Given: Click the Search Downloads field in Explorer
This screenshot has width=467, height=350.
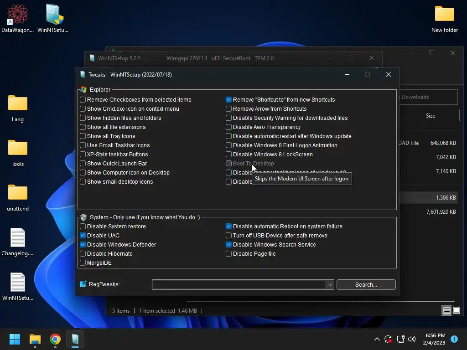Looking at the screenshot, I should click(428, 97).
